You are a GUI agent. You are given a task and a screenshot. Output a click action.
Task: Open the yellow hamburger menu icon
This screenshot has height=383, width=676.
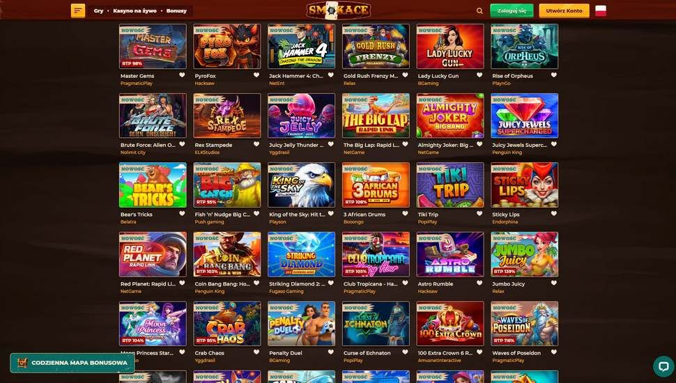[78, 10]
